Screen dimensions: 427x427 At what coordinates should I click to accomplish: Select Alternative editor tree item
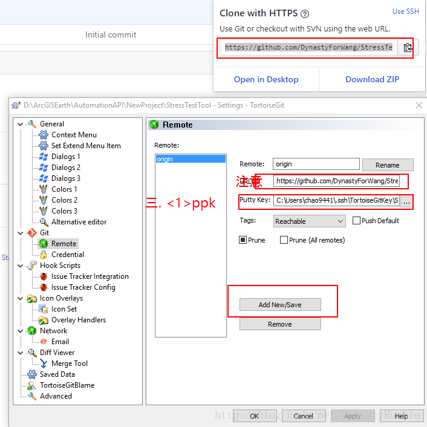(x=79, y=222)
